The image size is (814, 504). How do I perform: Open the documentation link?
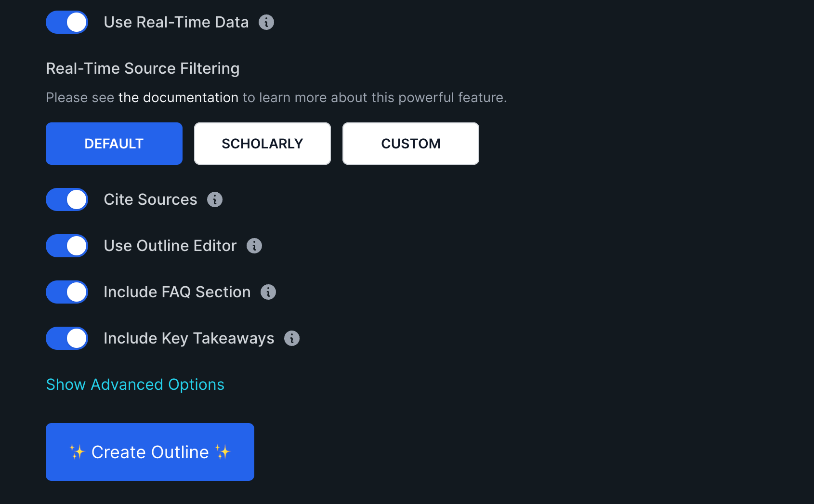point(178,97)
